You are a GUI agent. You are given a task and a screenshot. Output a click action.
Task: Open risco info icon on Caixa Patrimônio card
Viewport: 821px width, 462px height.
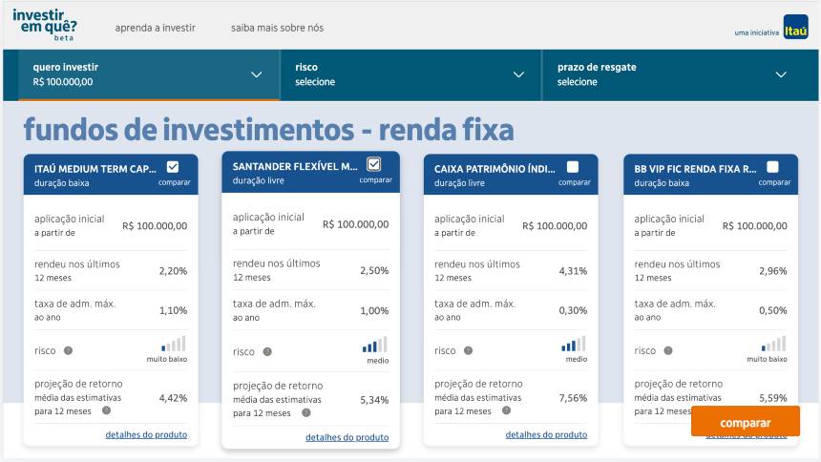tap(468, 350)
